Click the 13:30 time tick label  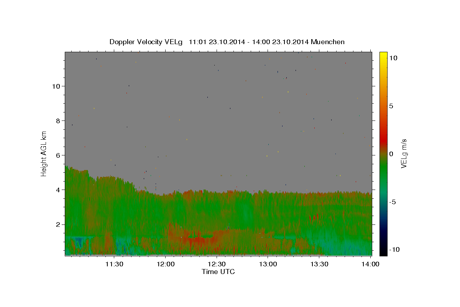click(319, 264)
